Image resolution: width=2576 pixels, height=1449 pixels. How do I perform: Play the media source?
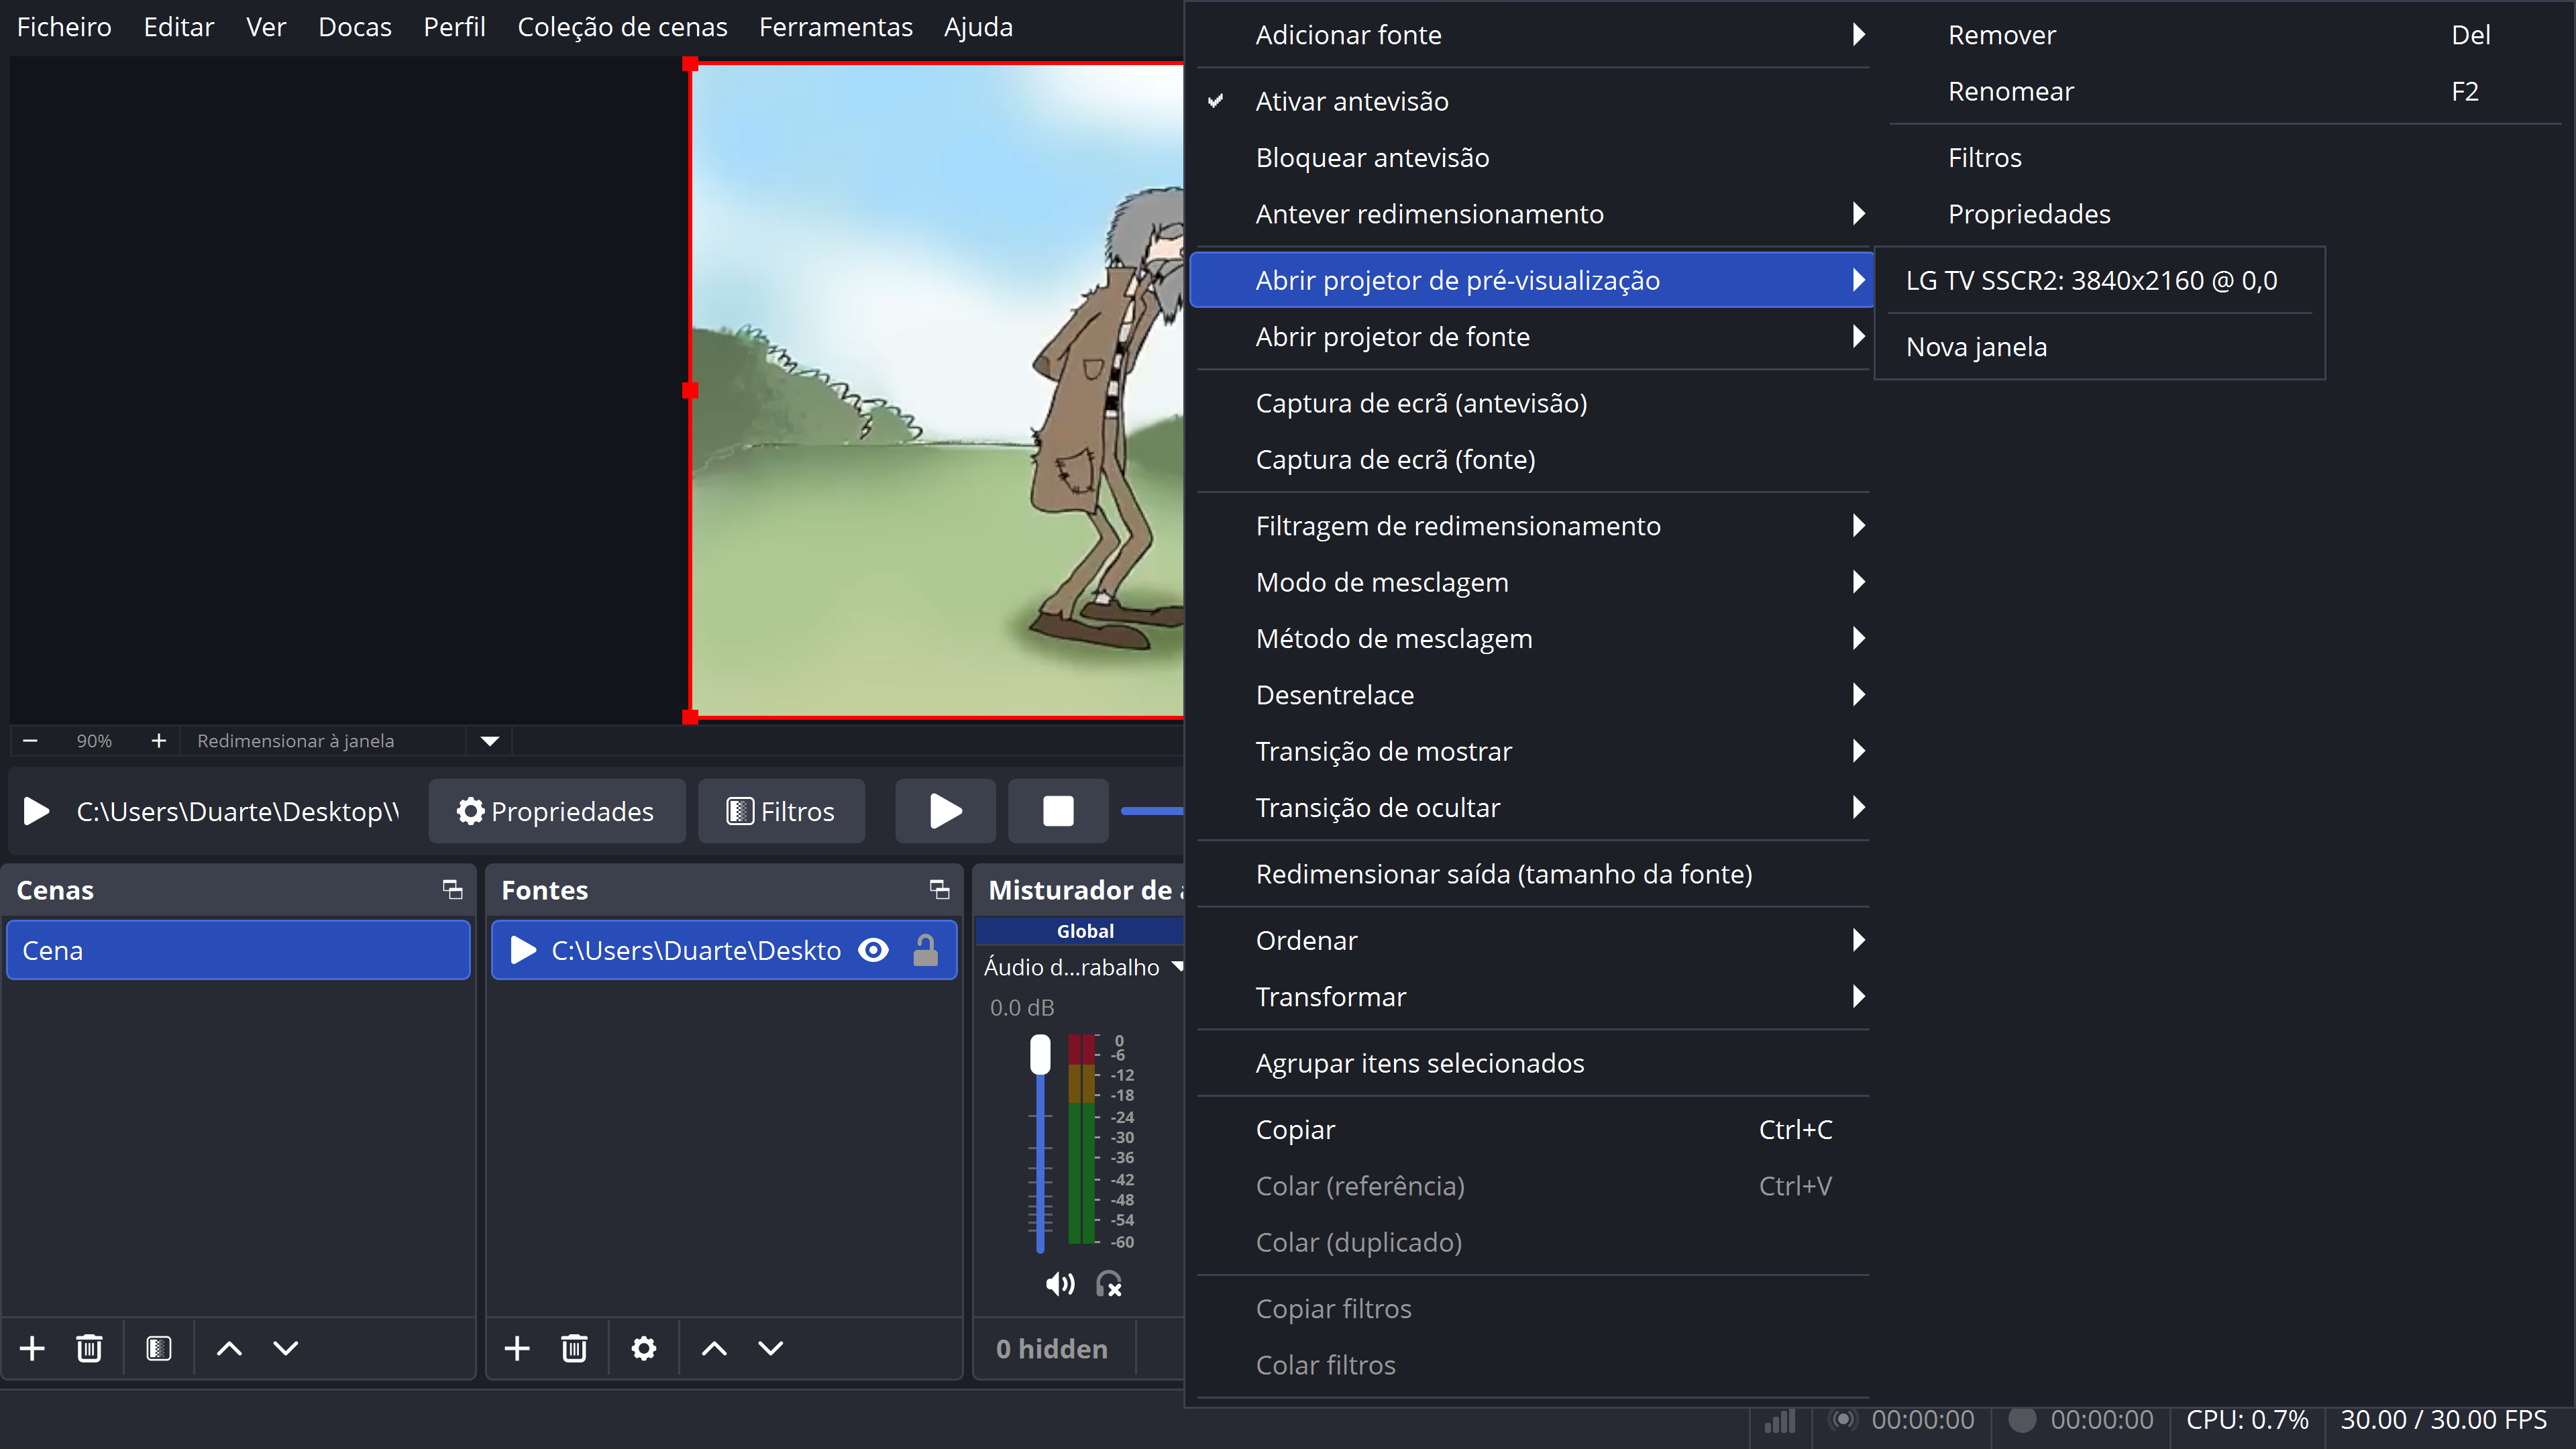(945, 811)
